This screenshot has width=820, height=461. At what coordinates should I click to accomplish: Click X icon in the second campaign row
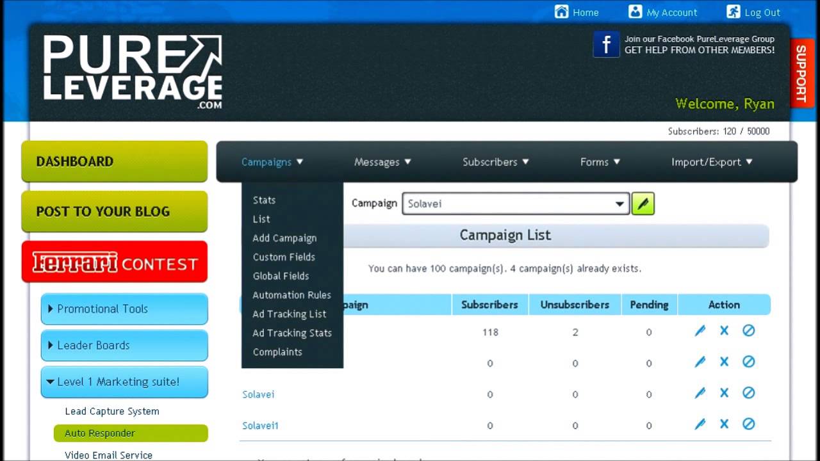tap(724, 362)
